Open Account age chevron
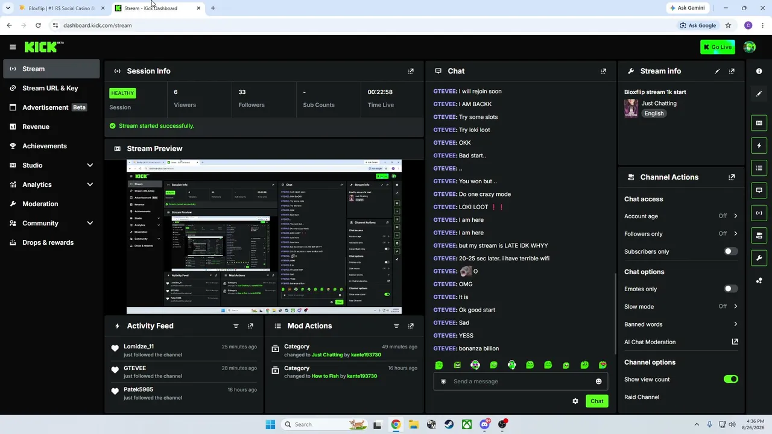This screenshot has width=772, height=434. coord(735,216)
